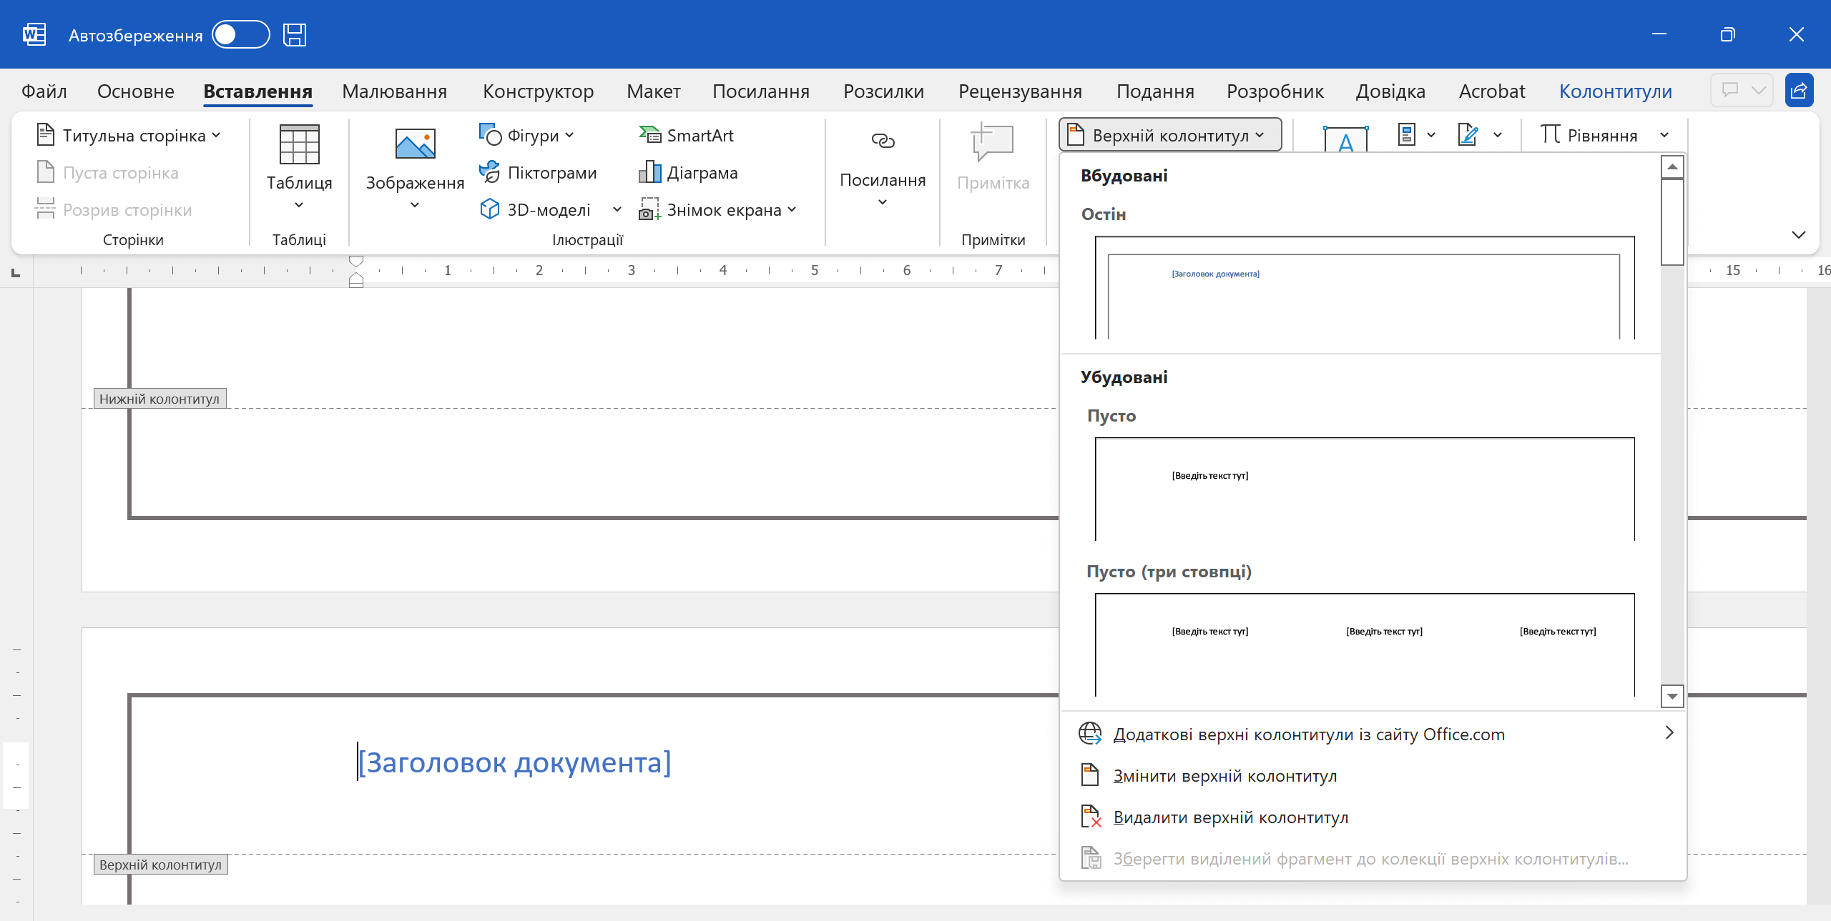The width and height of the screenshot is (1831, 921).
Task: Toggle the AutoSave switch
Action: 240,34
